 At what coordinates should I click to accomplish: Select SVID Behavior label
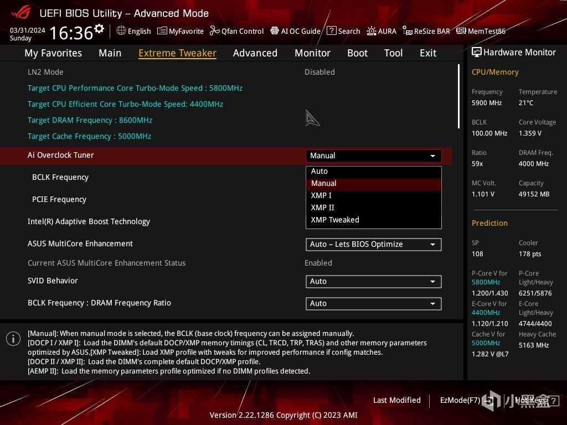(53, 281)
